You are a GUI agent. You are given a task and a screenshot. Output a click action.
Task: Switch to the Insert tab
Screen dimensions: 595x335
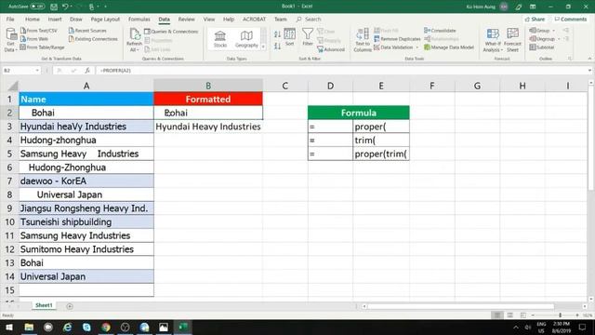tap(55, 19)
